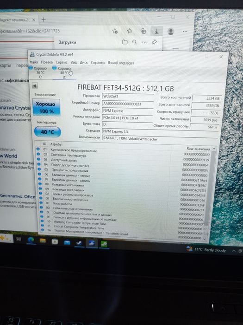Open the Справка menu
Viewport: 243px width, 325px height.
click(98, 63)
